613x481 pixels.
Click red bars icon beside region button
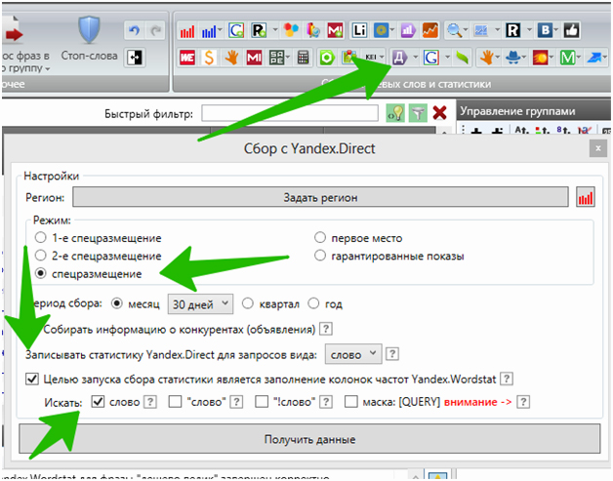(586, 197)
